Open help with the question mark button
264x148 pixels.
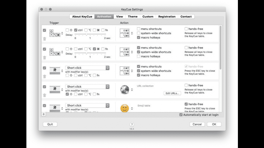132,124
